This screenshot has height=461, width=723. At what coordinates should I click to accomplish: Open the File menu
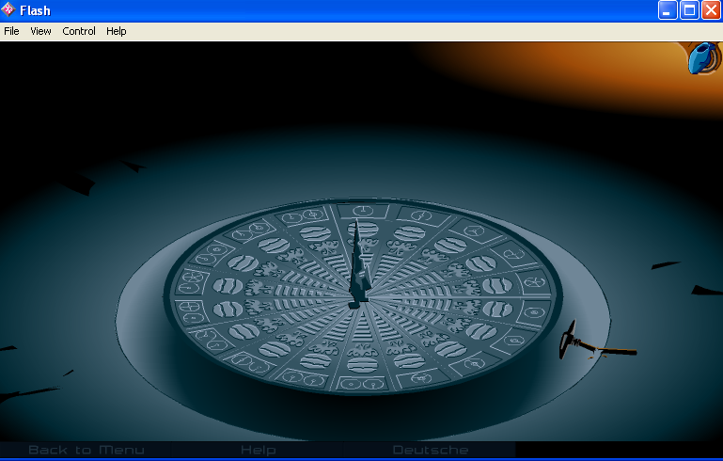coord(11,31)
